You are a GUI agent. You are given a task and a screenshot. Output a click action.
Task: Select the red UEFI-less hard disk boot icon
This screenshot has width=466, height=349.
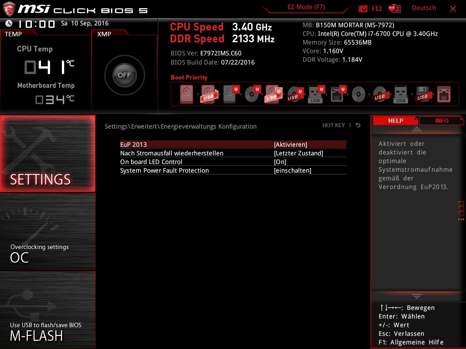tap(187, 95)
